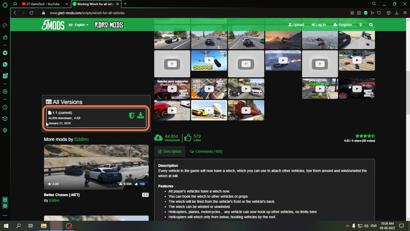Open the Player sidebar icon
The image size is (410, 231).
[x=5, y=91]
